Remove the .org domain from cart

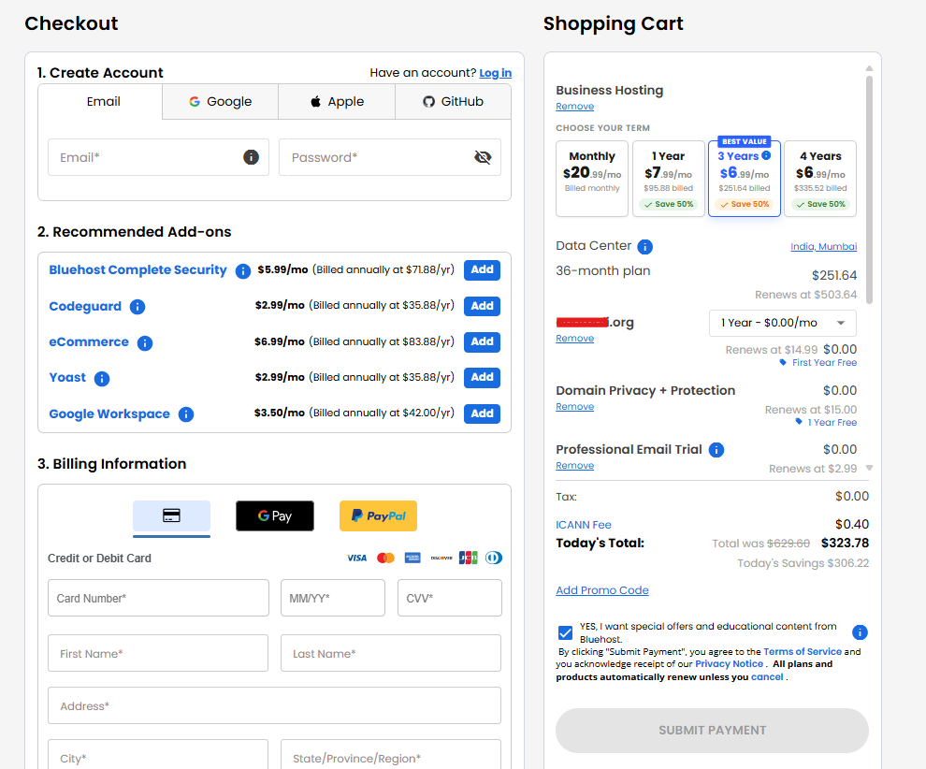(574, 339)
